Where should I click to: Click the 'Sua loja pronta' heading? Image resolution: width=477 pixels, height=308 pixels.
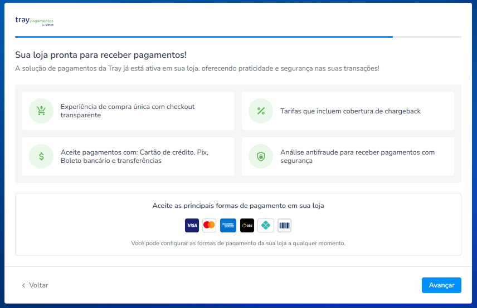(101, 55)
